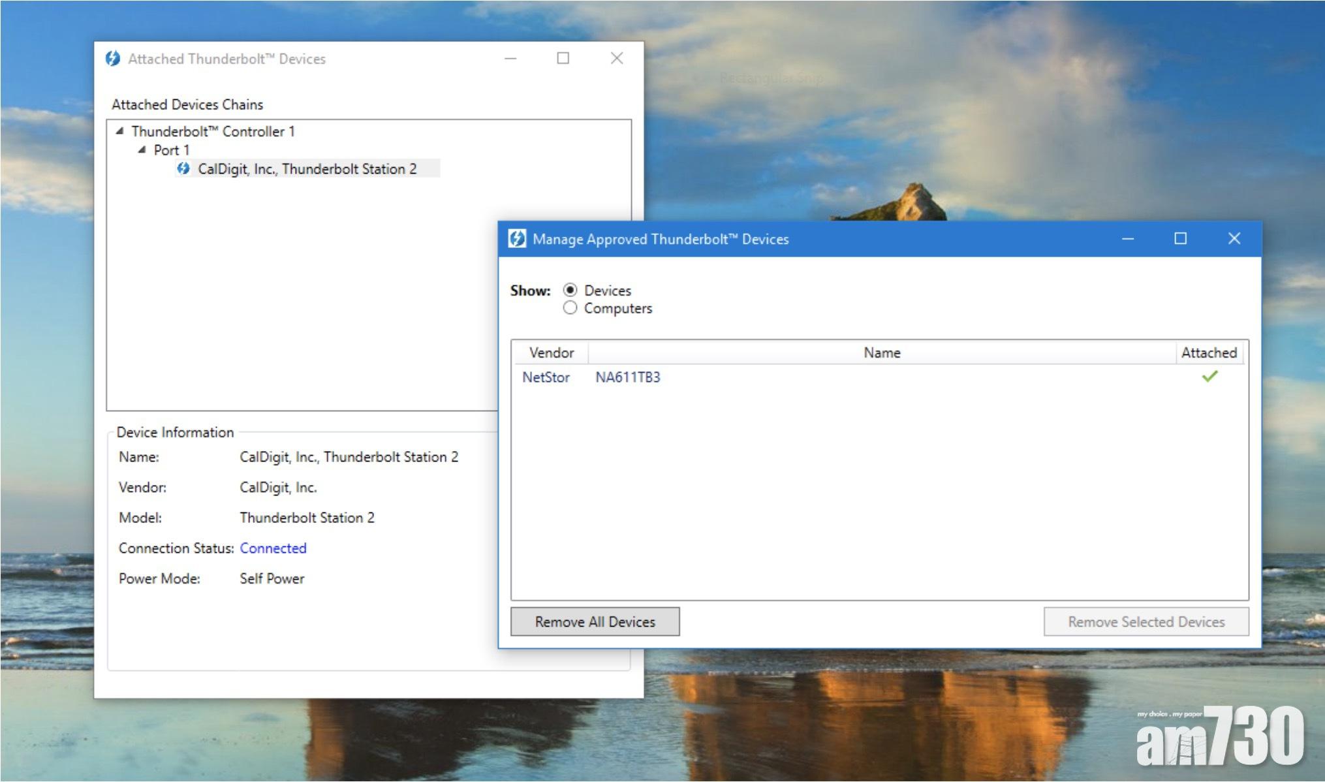Sort by the Vendor column header
This screenshot has width=1325, height=782.
[x=551, y=353]
